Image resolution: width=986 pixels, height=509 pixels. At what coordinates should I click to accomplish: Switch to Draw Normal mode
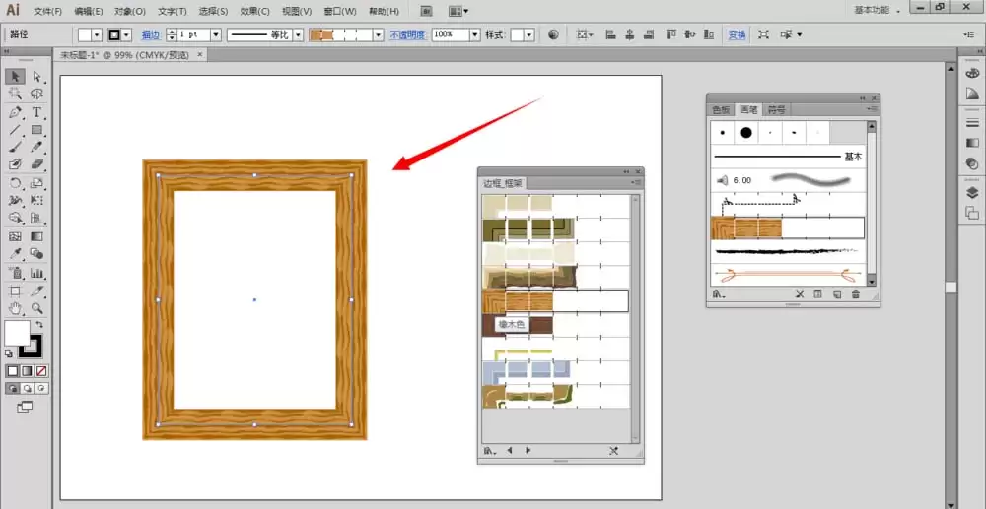point(13,389)
